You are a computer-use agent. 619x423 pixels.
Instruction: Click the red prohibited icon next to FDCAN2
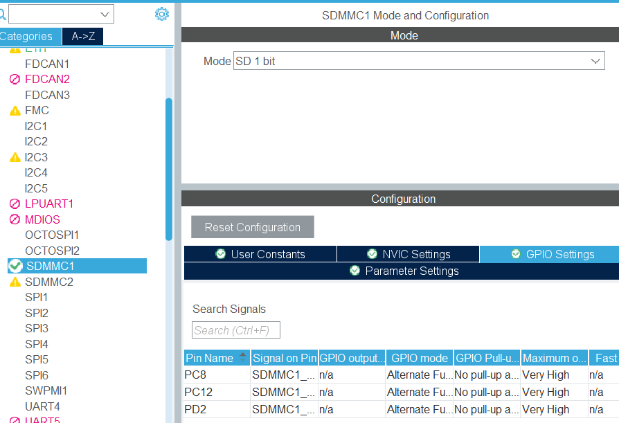[15, 78]
